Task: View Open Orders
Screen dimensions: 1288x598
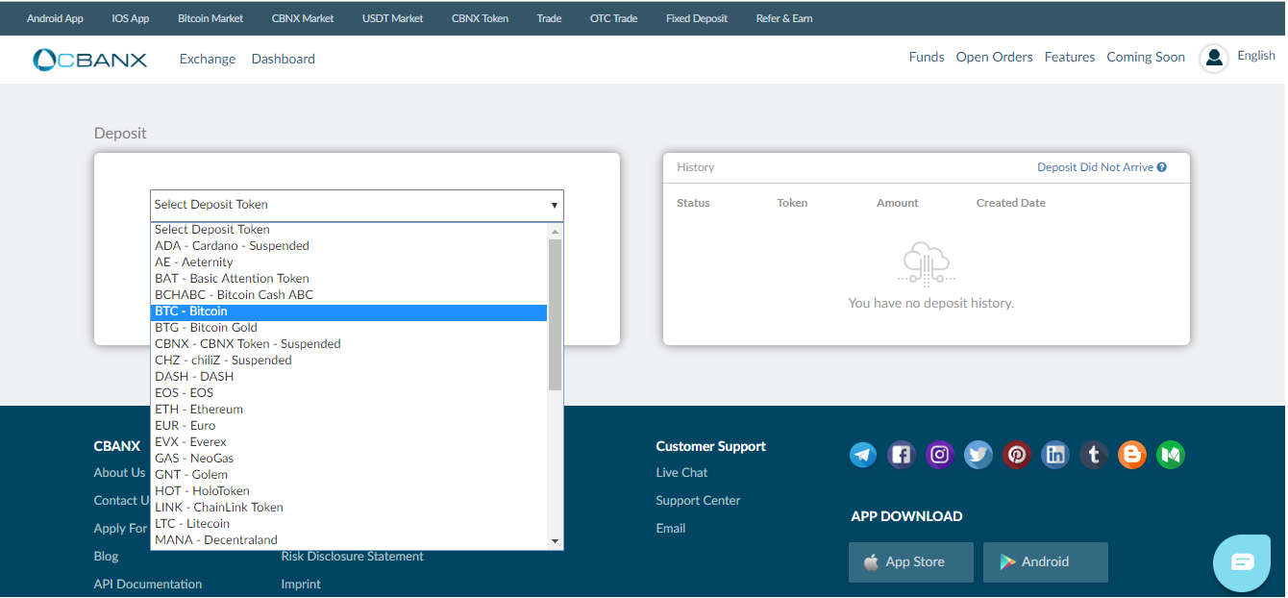Action: tap(995, 58)
